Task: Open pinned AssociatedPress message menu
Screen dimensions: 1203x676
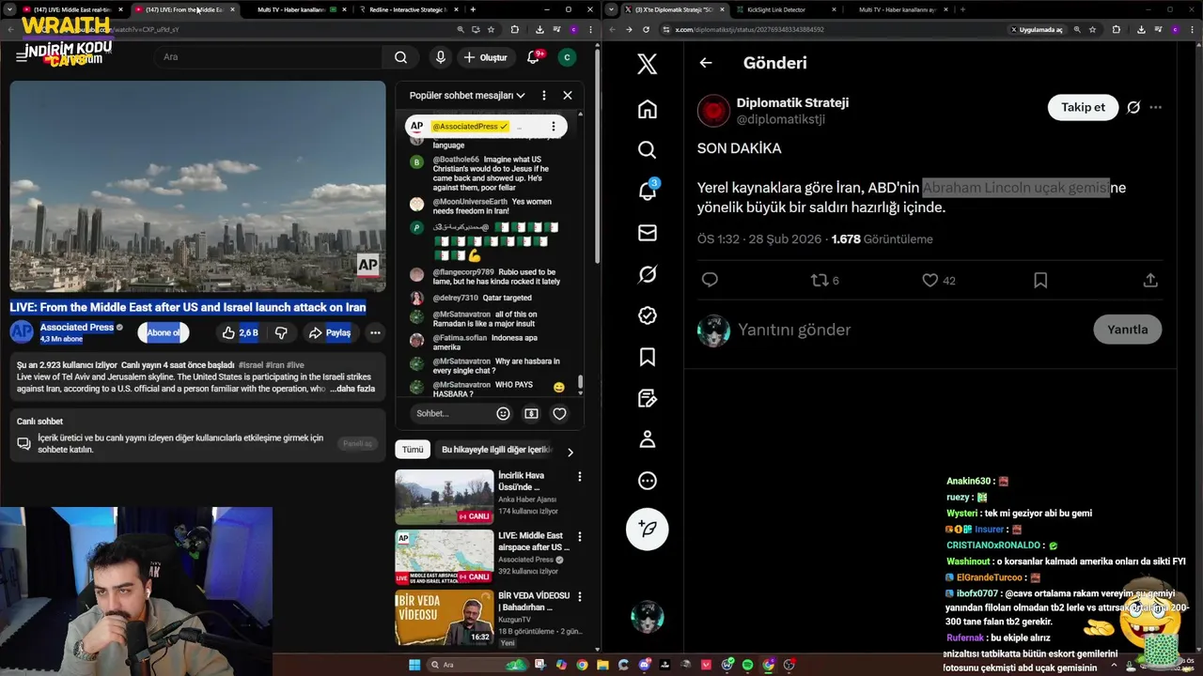Action: [x=553, y=126]
